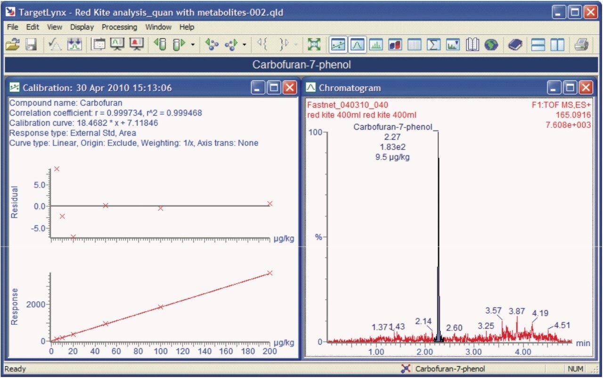Click the 7.608e+003 intensity value
Viewport: 603px width, 378px height.
569,125
